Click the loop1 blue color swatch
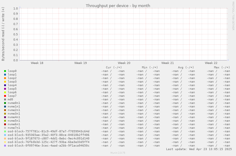Image resolution: width=236 pixels, height=156 pixels. click(x=5, y=75)
